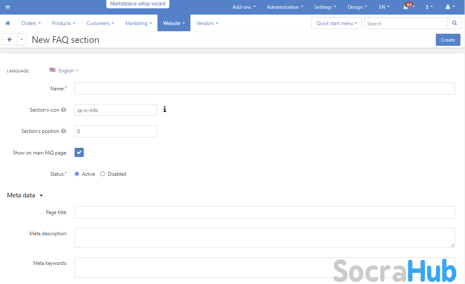Click the Create button

[448, 40]
